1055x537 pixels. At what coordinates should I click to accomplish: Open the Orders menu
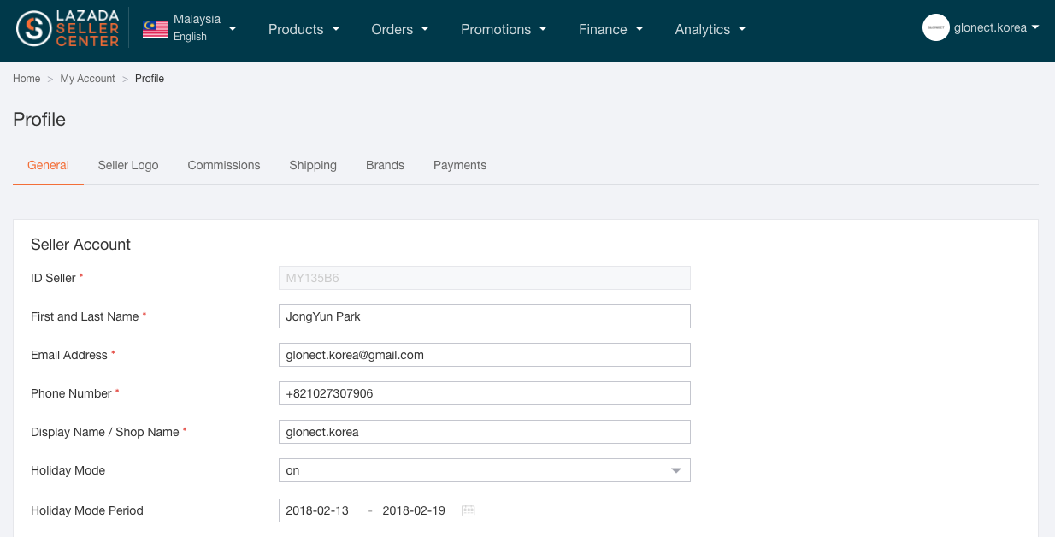400,29
